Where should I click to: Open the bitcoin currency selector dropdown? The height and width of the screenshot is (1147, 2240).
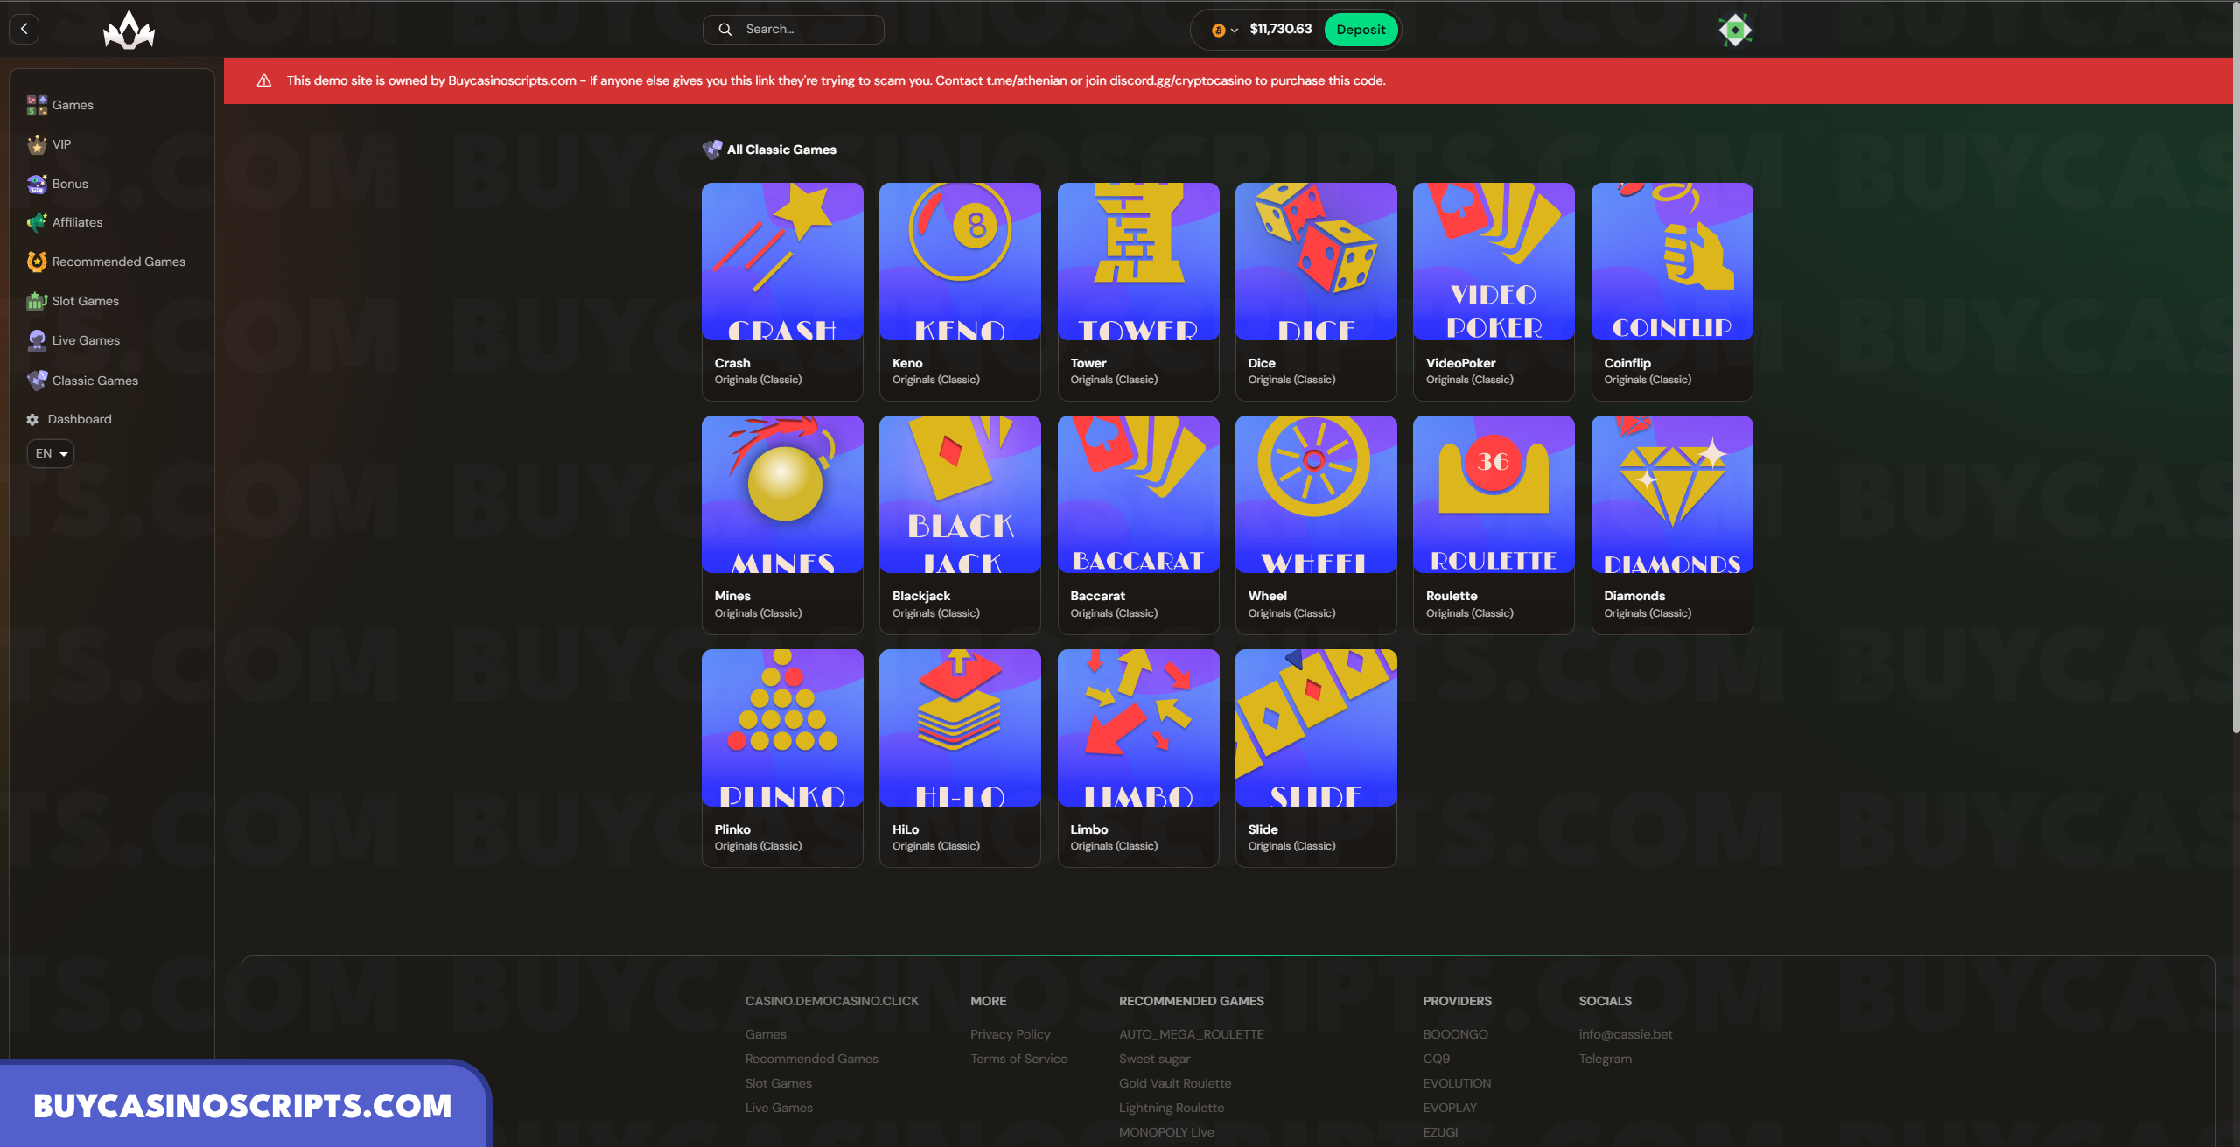coord(1224,30)
